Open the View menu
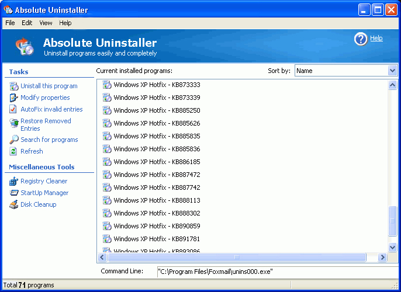 point(46,23)
